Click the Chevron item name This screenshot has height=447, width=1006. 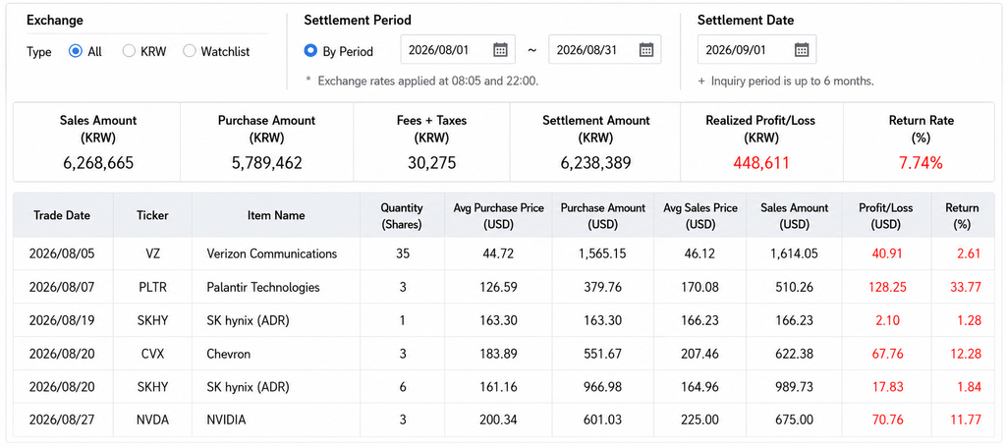point(228,354)
